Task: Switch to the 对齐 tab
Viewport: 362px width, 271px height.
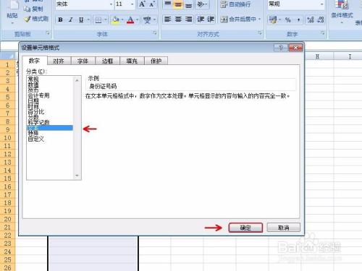Action: pos(59,61)
